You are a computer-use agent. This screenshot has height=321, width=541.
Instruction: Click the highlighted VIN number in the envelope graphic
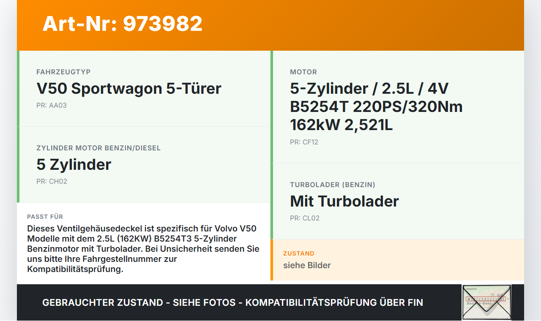click(485, 299)
